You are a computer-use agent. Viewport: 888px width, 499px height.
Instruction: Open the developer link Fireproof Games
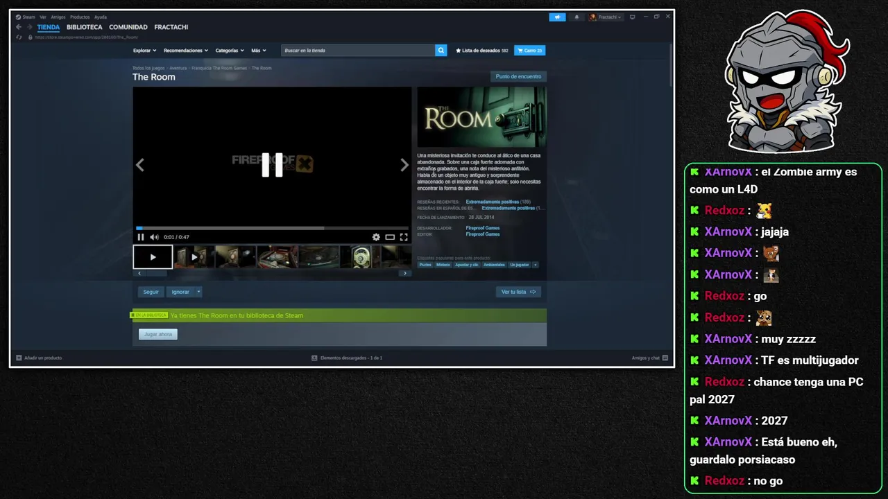pyautogui.click(x=483, y=228)
